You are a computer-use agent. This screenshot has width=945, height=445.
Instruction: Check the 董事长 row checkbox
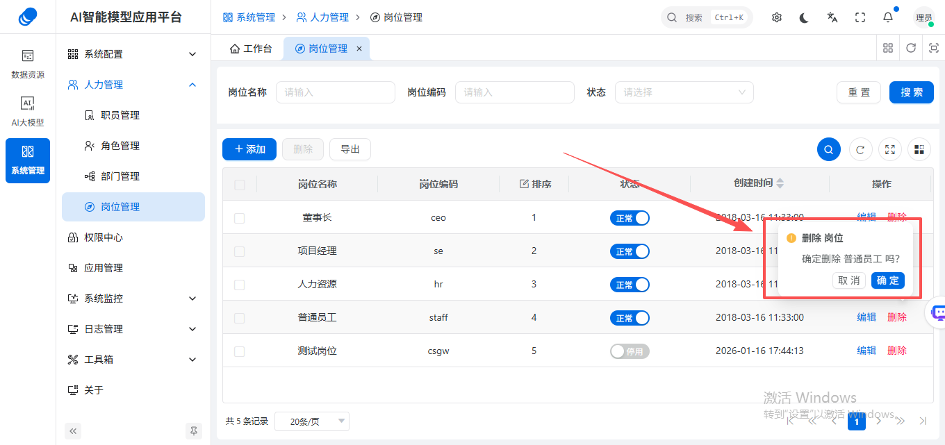[x=240, y=218]
